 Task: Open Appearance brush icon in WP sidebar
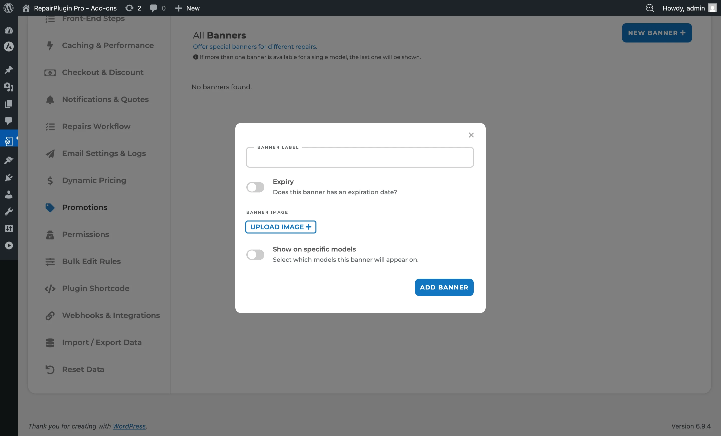point(9,160)
